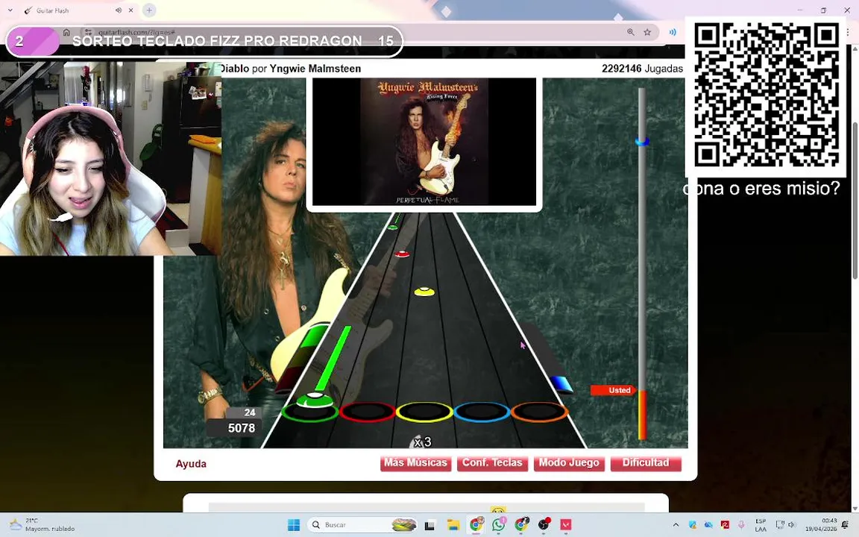Click the falling red note

point(402,254)
